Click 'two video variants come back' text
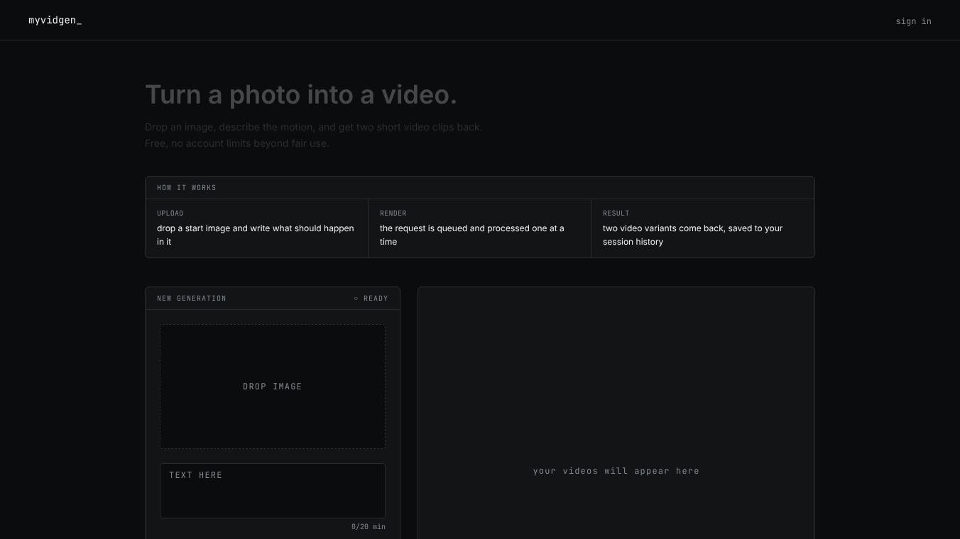 click(693, 235)
